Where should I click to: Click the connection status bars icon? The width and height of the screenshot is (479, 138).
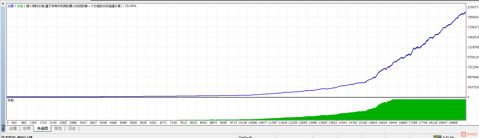(437, 137)
